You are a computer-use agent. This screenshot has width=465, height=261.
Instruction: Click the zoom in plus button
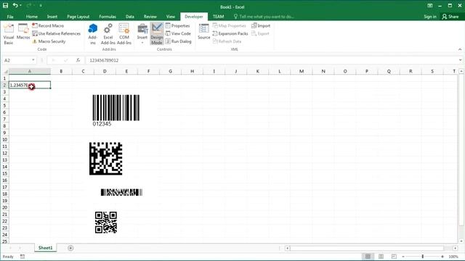(x=442, y=257)
